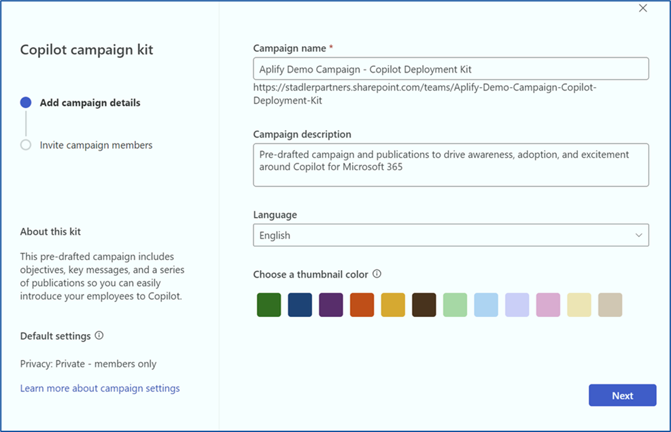Choose the burnt orange thumbnail color

click(362, 305)
